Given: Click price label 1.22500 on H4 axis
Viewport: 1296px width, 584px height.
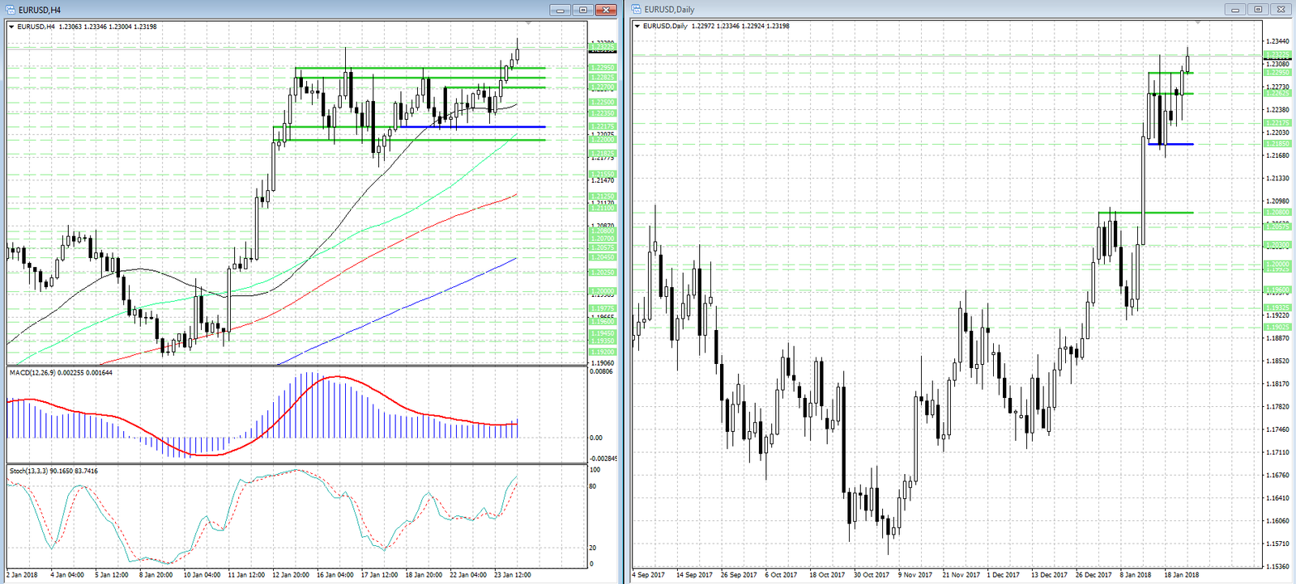Looking at the screenshot, I should (602, 103).
